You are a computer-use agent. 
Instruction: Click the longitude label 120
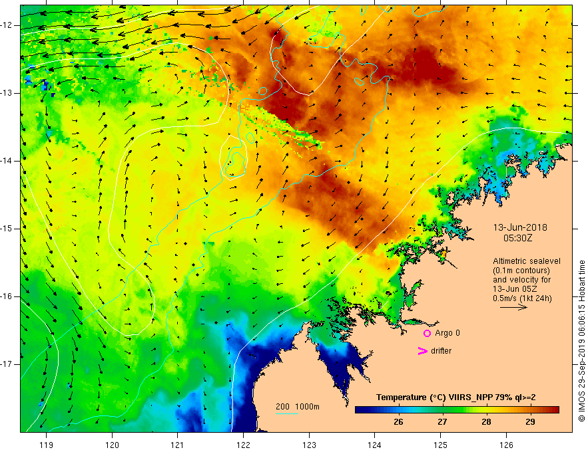(112, 445)
